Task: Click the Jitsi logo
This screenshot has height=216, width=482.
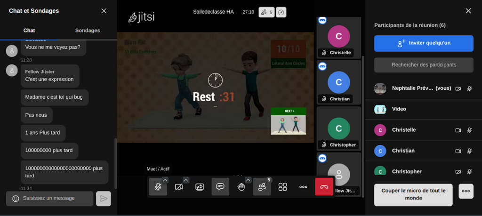Action: tap(142, 17)
